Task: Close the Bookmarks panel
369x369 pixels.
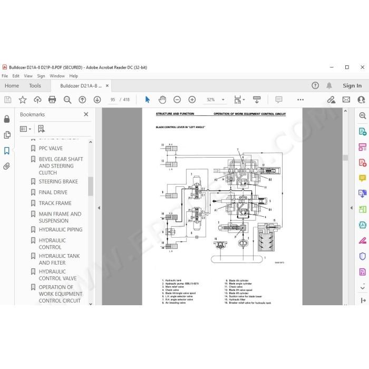Action: tap(86, 114)
